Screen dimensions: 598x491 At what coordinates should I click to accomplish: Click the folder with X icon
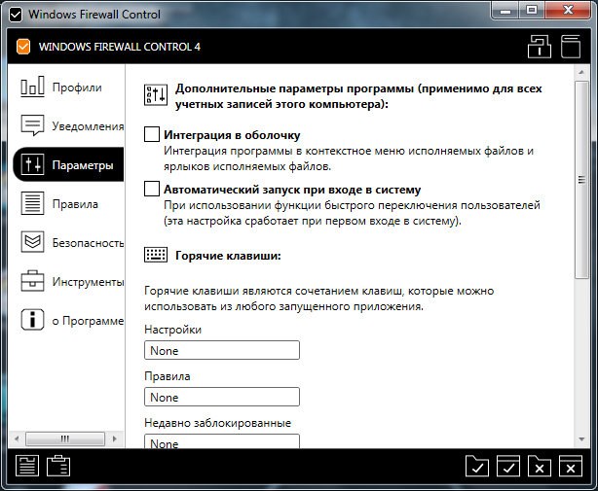[540, 466]
